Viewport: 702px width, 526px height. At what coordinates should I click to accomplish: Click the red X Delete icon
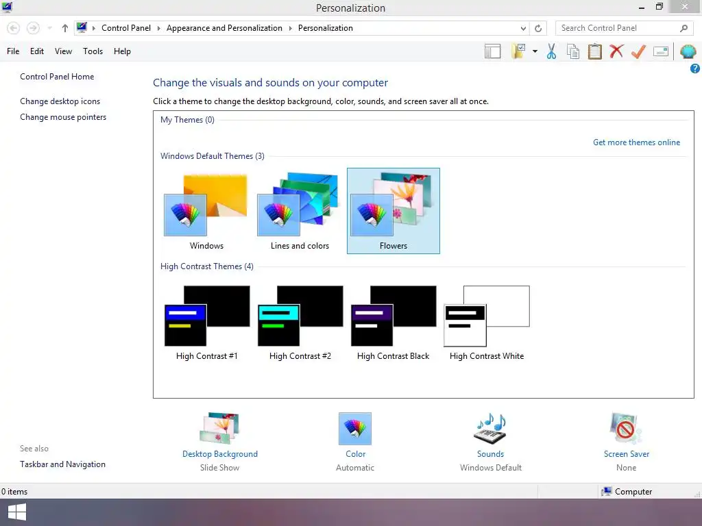[x=616, y=51]
